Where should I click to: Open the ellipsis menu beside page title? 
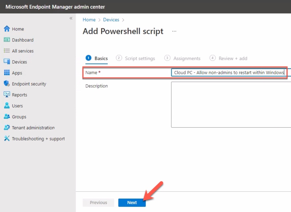point(174,31)
